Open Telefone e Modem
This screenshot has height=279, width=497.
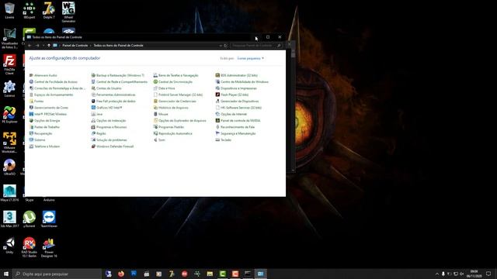44,146
